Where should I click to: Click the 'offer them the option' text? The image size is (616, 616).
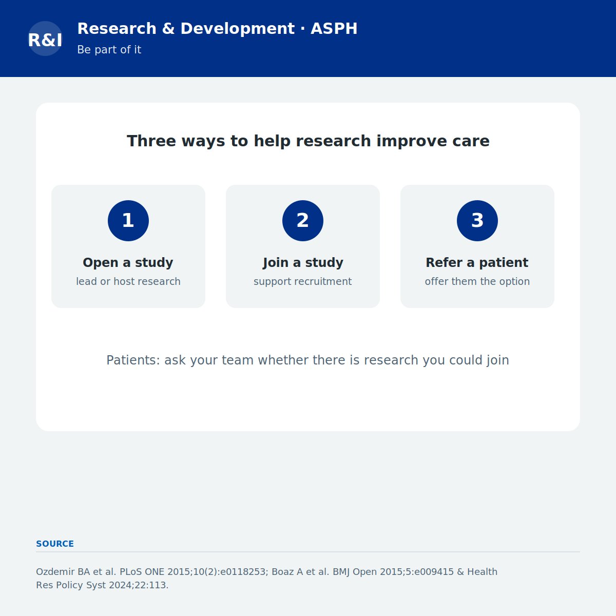(x=477, y=281)
